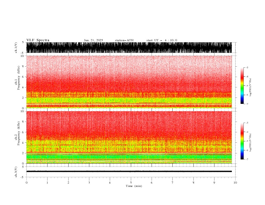The height and width of the screenshot is (205, 265).
Task: Click the '-7' label on ch.2 colorbar
Action: point(247,159)
